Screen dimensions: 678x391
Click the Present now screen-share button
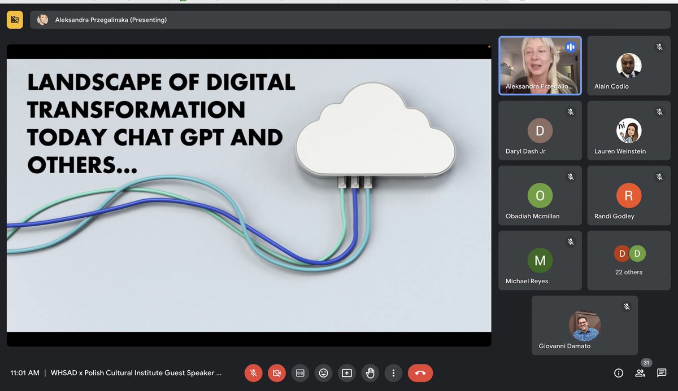coord(346,373)
